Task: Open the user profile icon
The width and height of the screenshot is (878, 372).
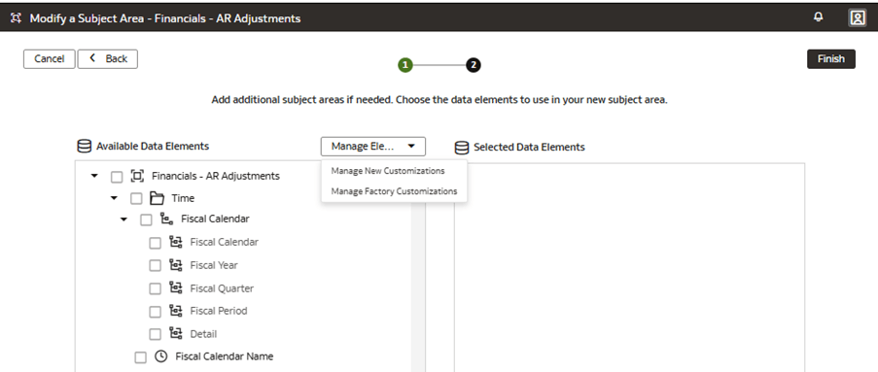Action: tap(857, 17)
